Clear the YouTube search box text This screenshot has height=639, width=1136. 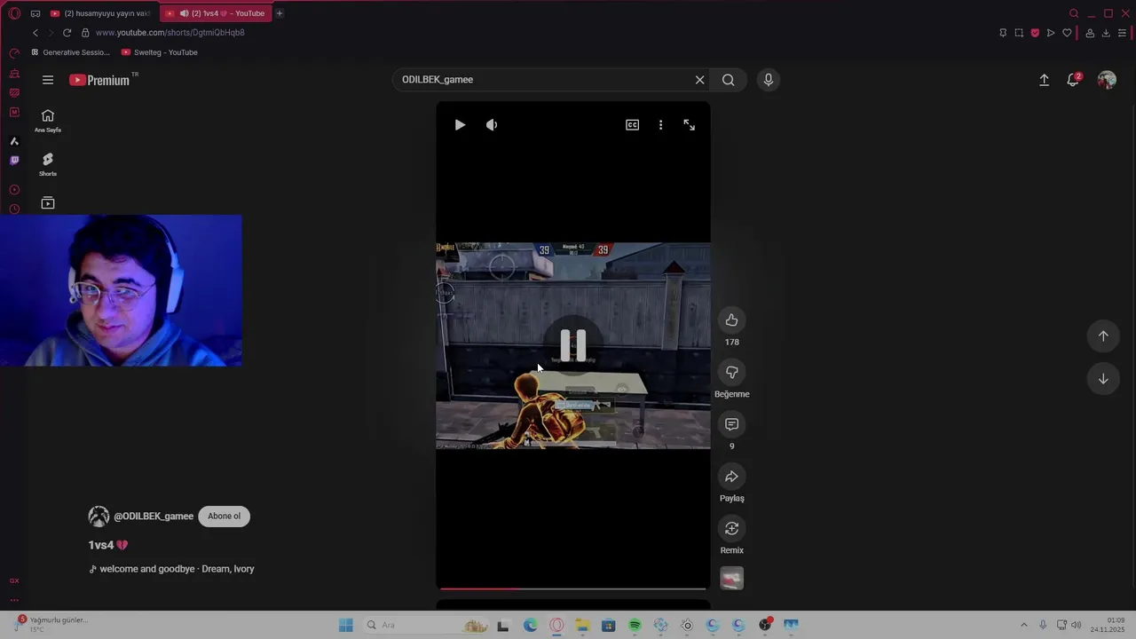pyautogui.click(x=699, y=80)
